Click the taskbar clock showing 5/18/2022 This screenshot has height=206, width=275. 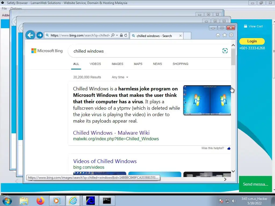coord(254,201)
